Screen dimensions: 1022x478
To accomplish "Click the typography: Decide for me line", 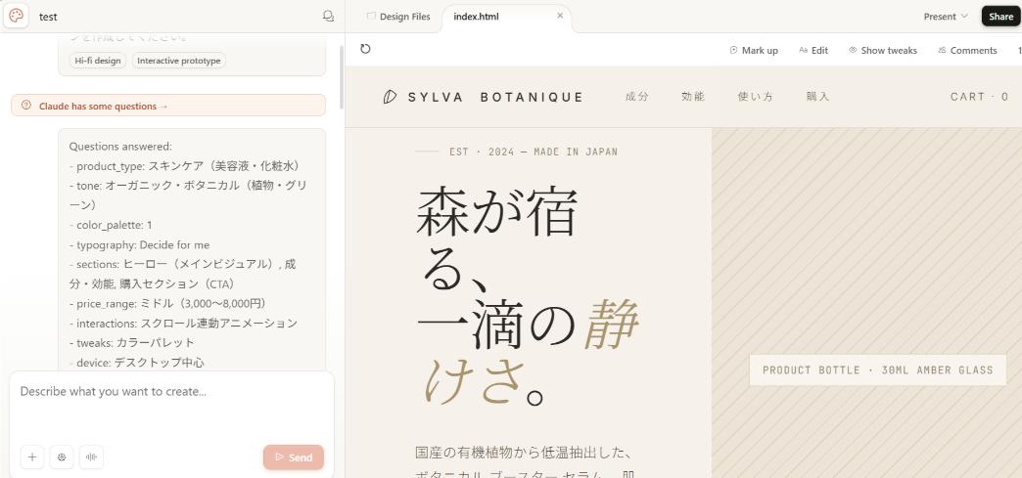I will 139,244.
